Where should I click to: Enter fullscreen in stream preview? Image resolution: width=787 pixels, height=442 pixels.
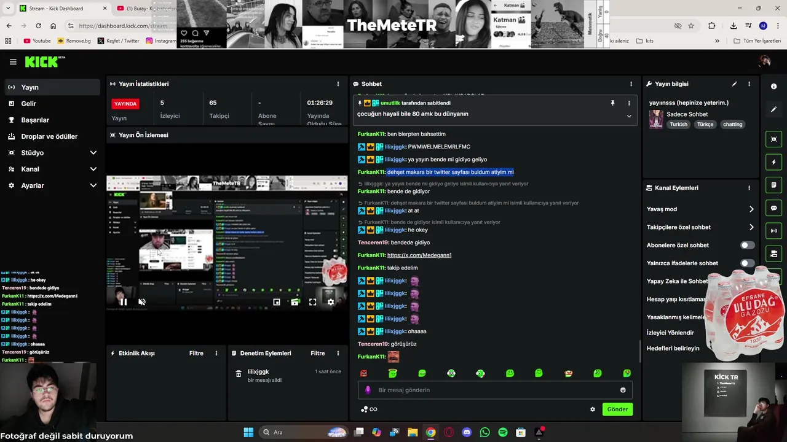coord(312,302)
